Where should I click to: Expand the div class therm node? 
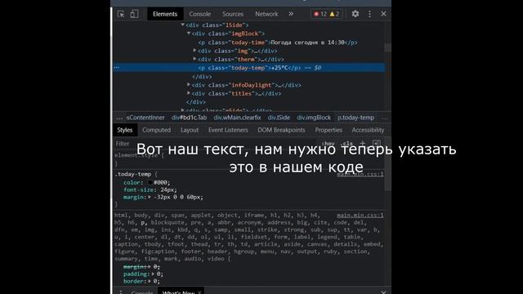pyautogui.click(x=194, y=59)
